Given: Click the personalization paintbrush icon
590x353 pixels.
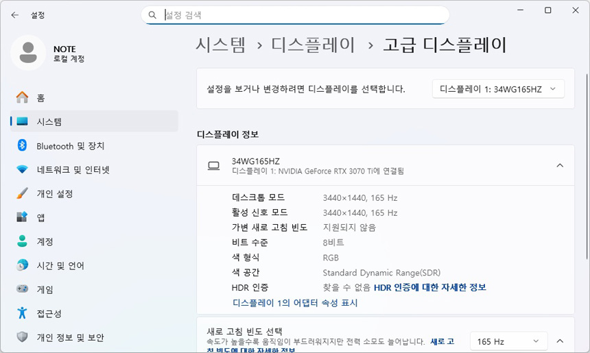Looking at the screenshot, I should pos(23,194).
